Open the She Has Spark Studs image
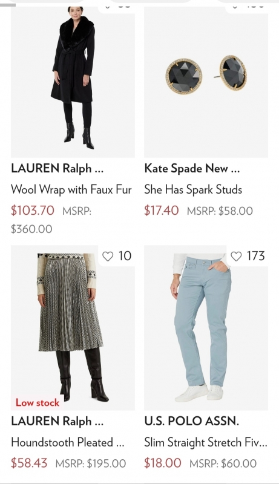 pos(206,82)
